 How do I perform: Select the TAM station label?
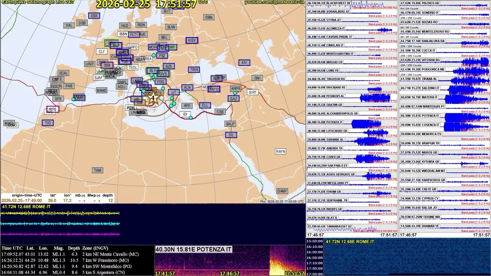click(x=98, y=170)
